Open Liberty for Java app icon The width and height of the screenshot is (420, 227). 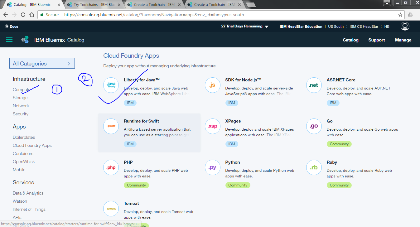coord(111,85)
